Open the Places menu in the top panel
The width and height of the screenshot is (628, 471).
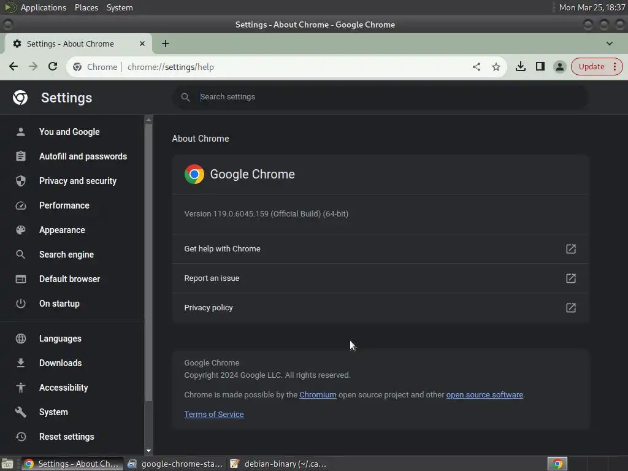(86, 7)
